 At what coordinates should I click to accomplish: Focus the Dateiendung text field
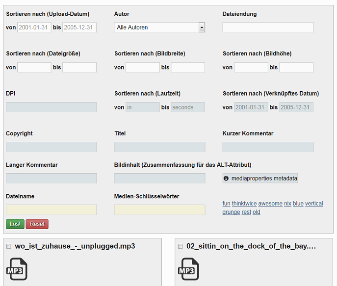(268, 27)
